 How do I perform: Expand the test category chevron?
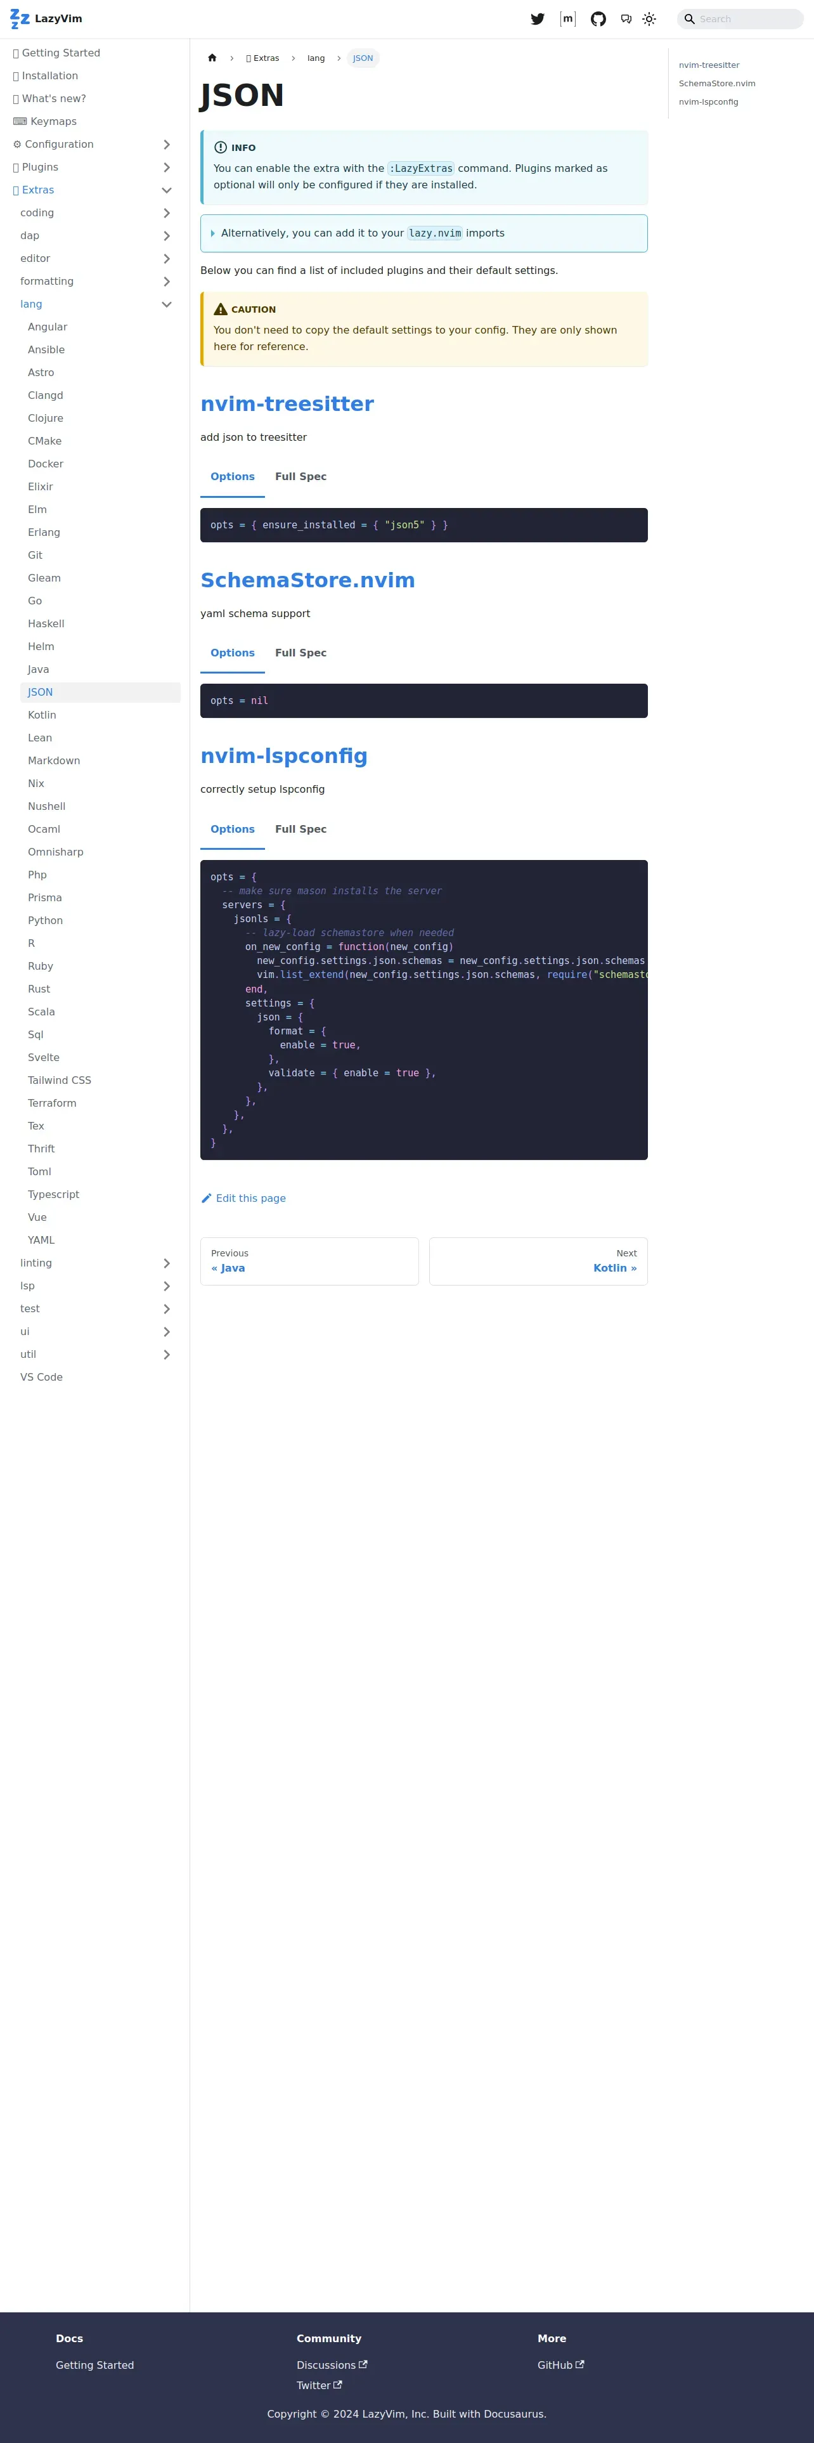click(x=167, y=1309)
